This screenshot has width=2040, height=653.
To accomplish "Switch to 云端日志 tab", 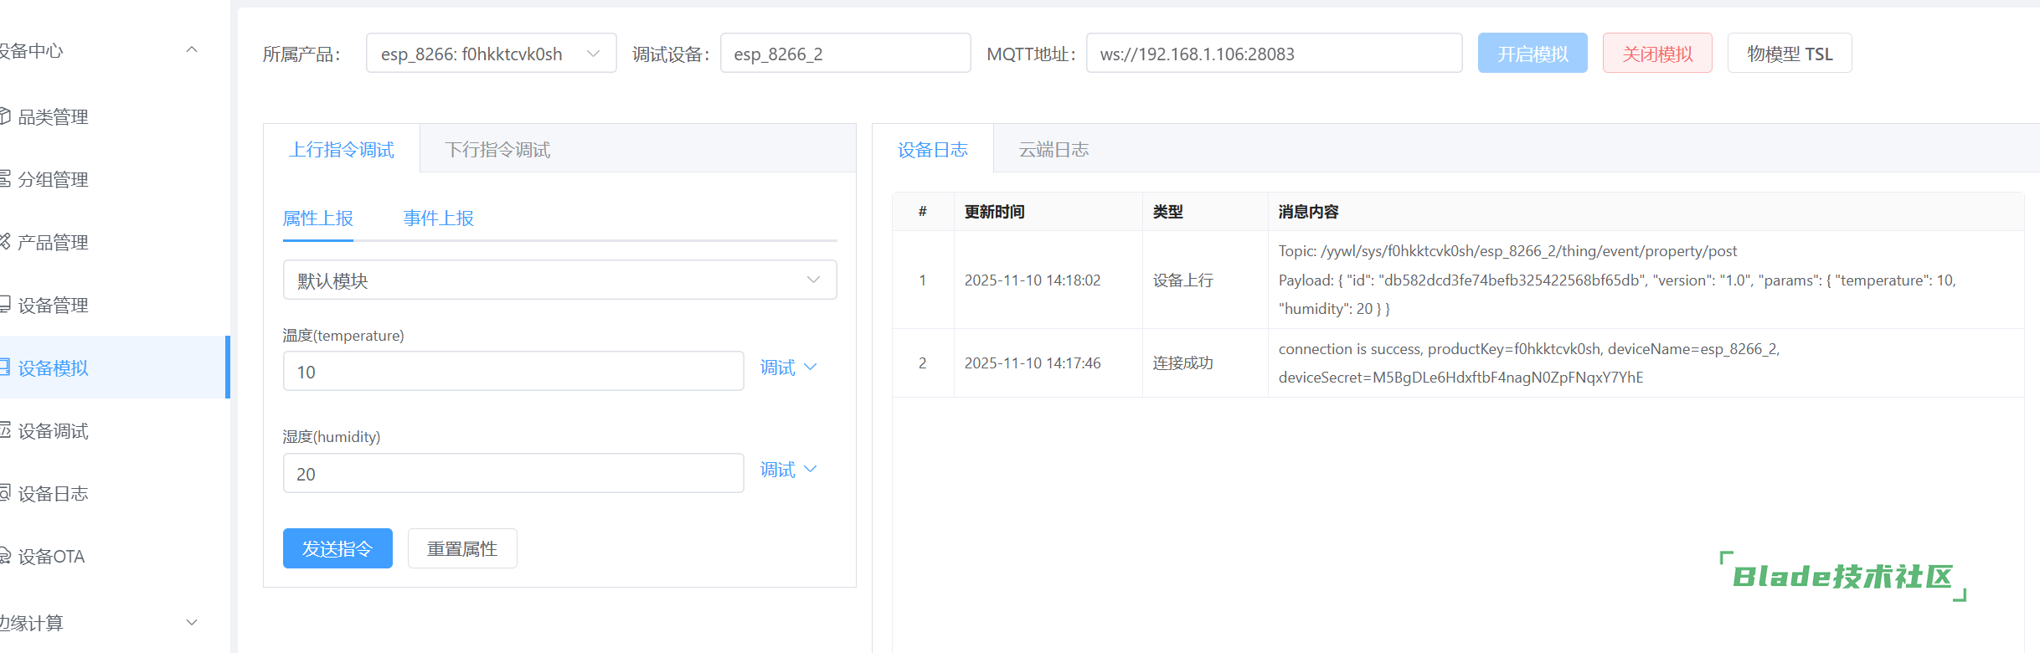I will click(1053, 150).
